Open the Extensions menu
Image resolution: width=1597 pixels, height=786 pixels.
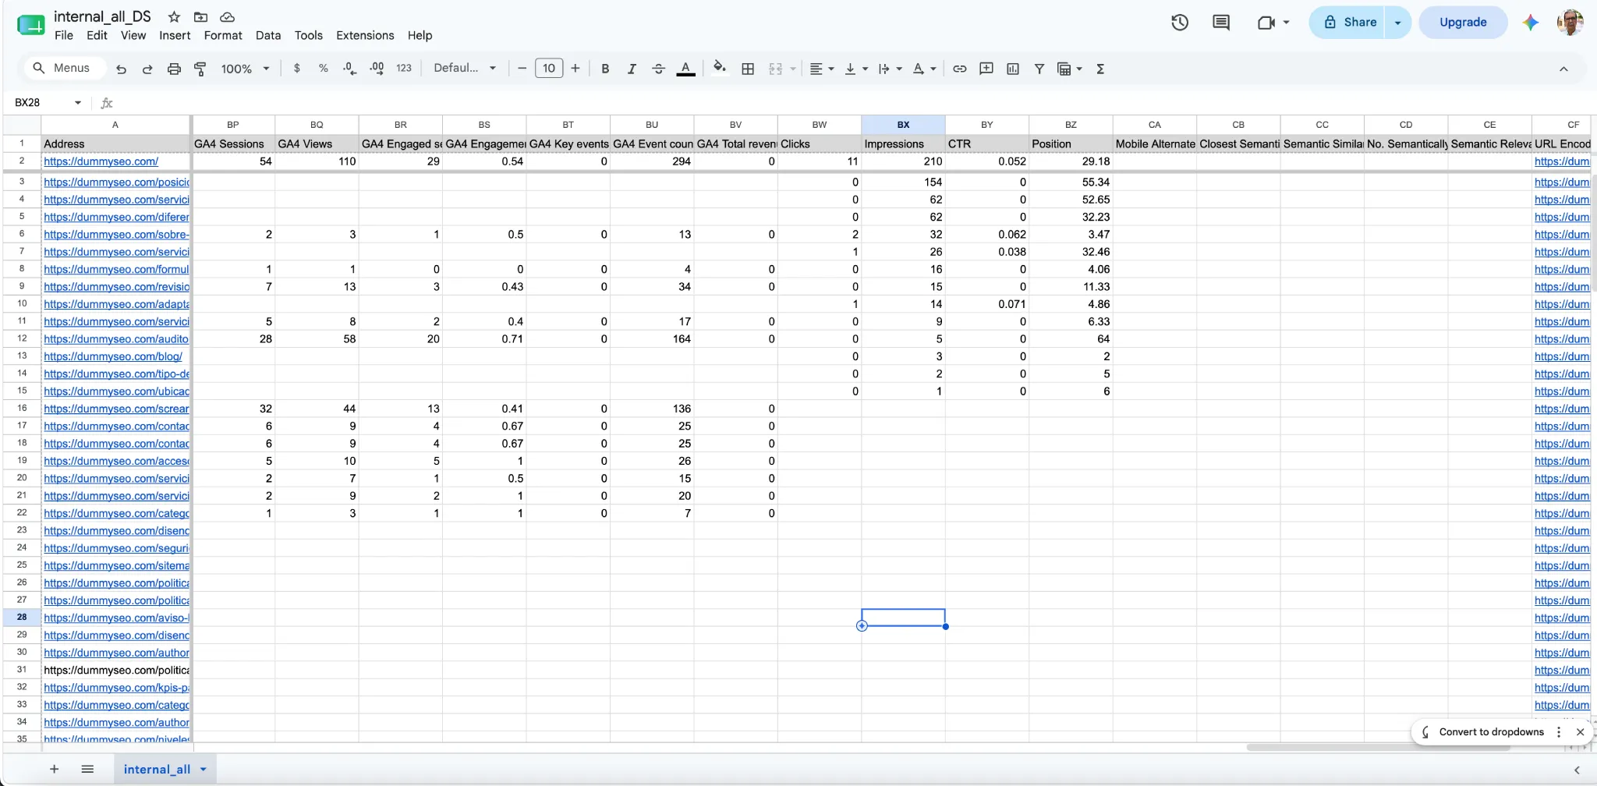(365, 35)
